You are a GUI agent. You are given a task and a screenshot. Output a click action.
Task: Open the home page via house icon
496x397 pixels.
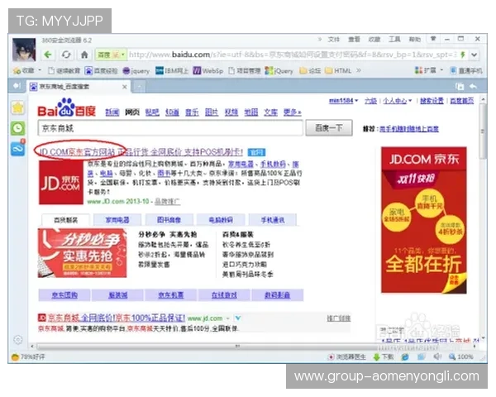(x=84, y=55)
